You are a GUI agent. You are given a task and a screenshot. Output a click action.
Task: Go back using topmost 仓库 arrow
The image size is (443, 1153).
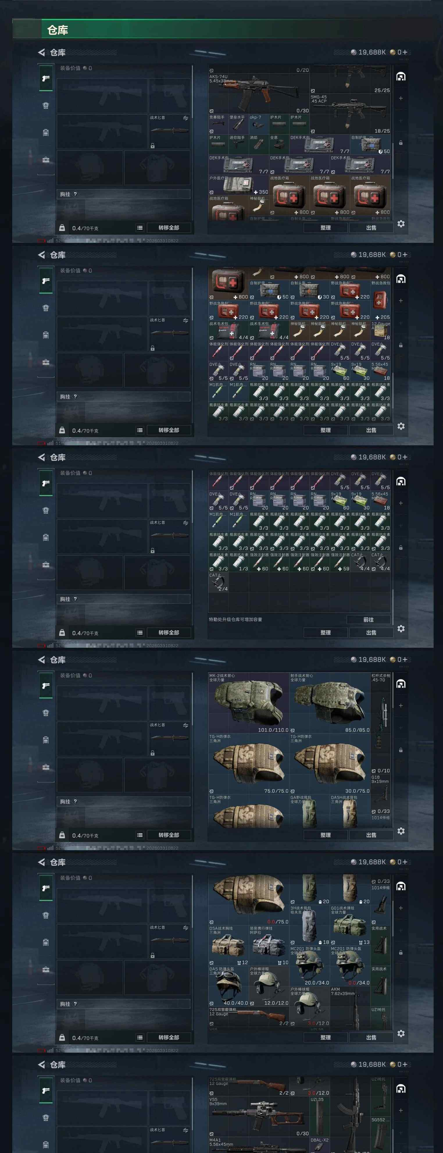click(42, 52)
